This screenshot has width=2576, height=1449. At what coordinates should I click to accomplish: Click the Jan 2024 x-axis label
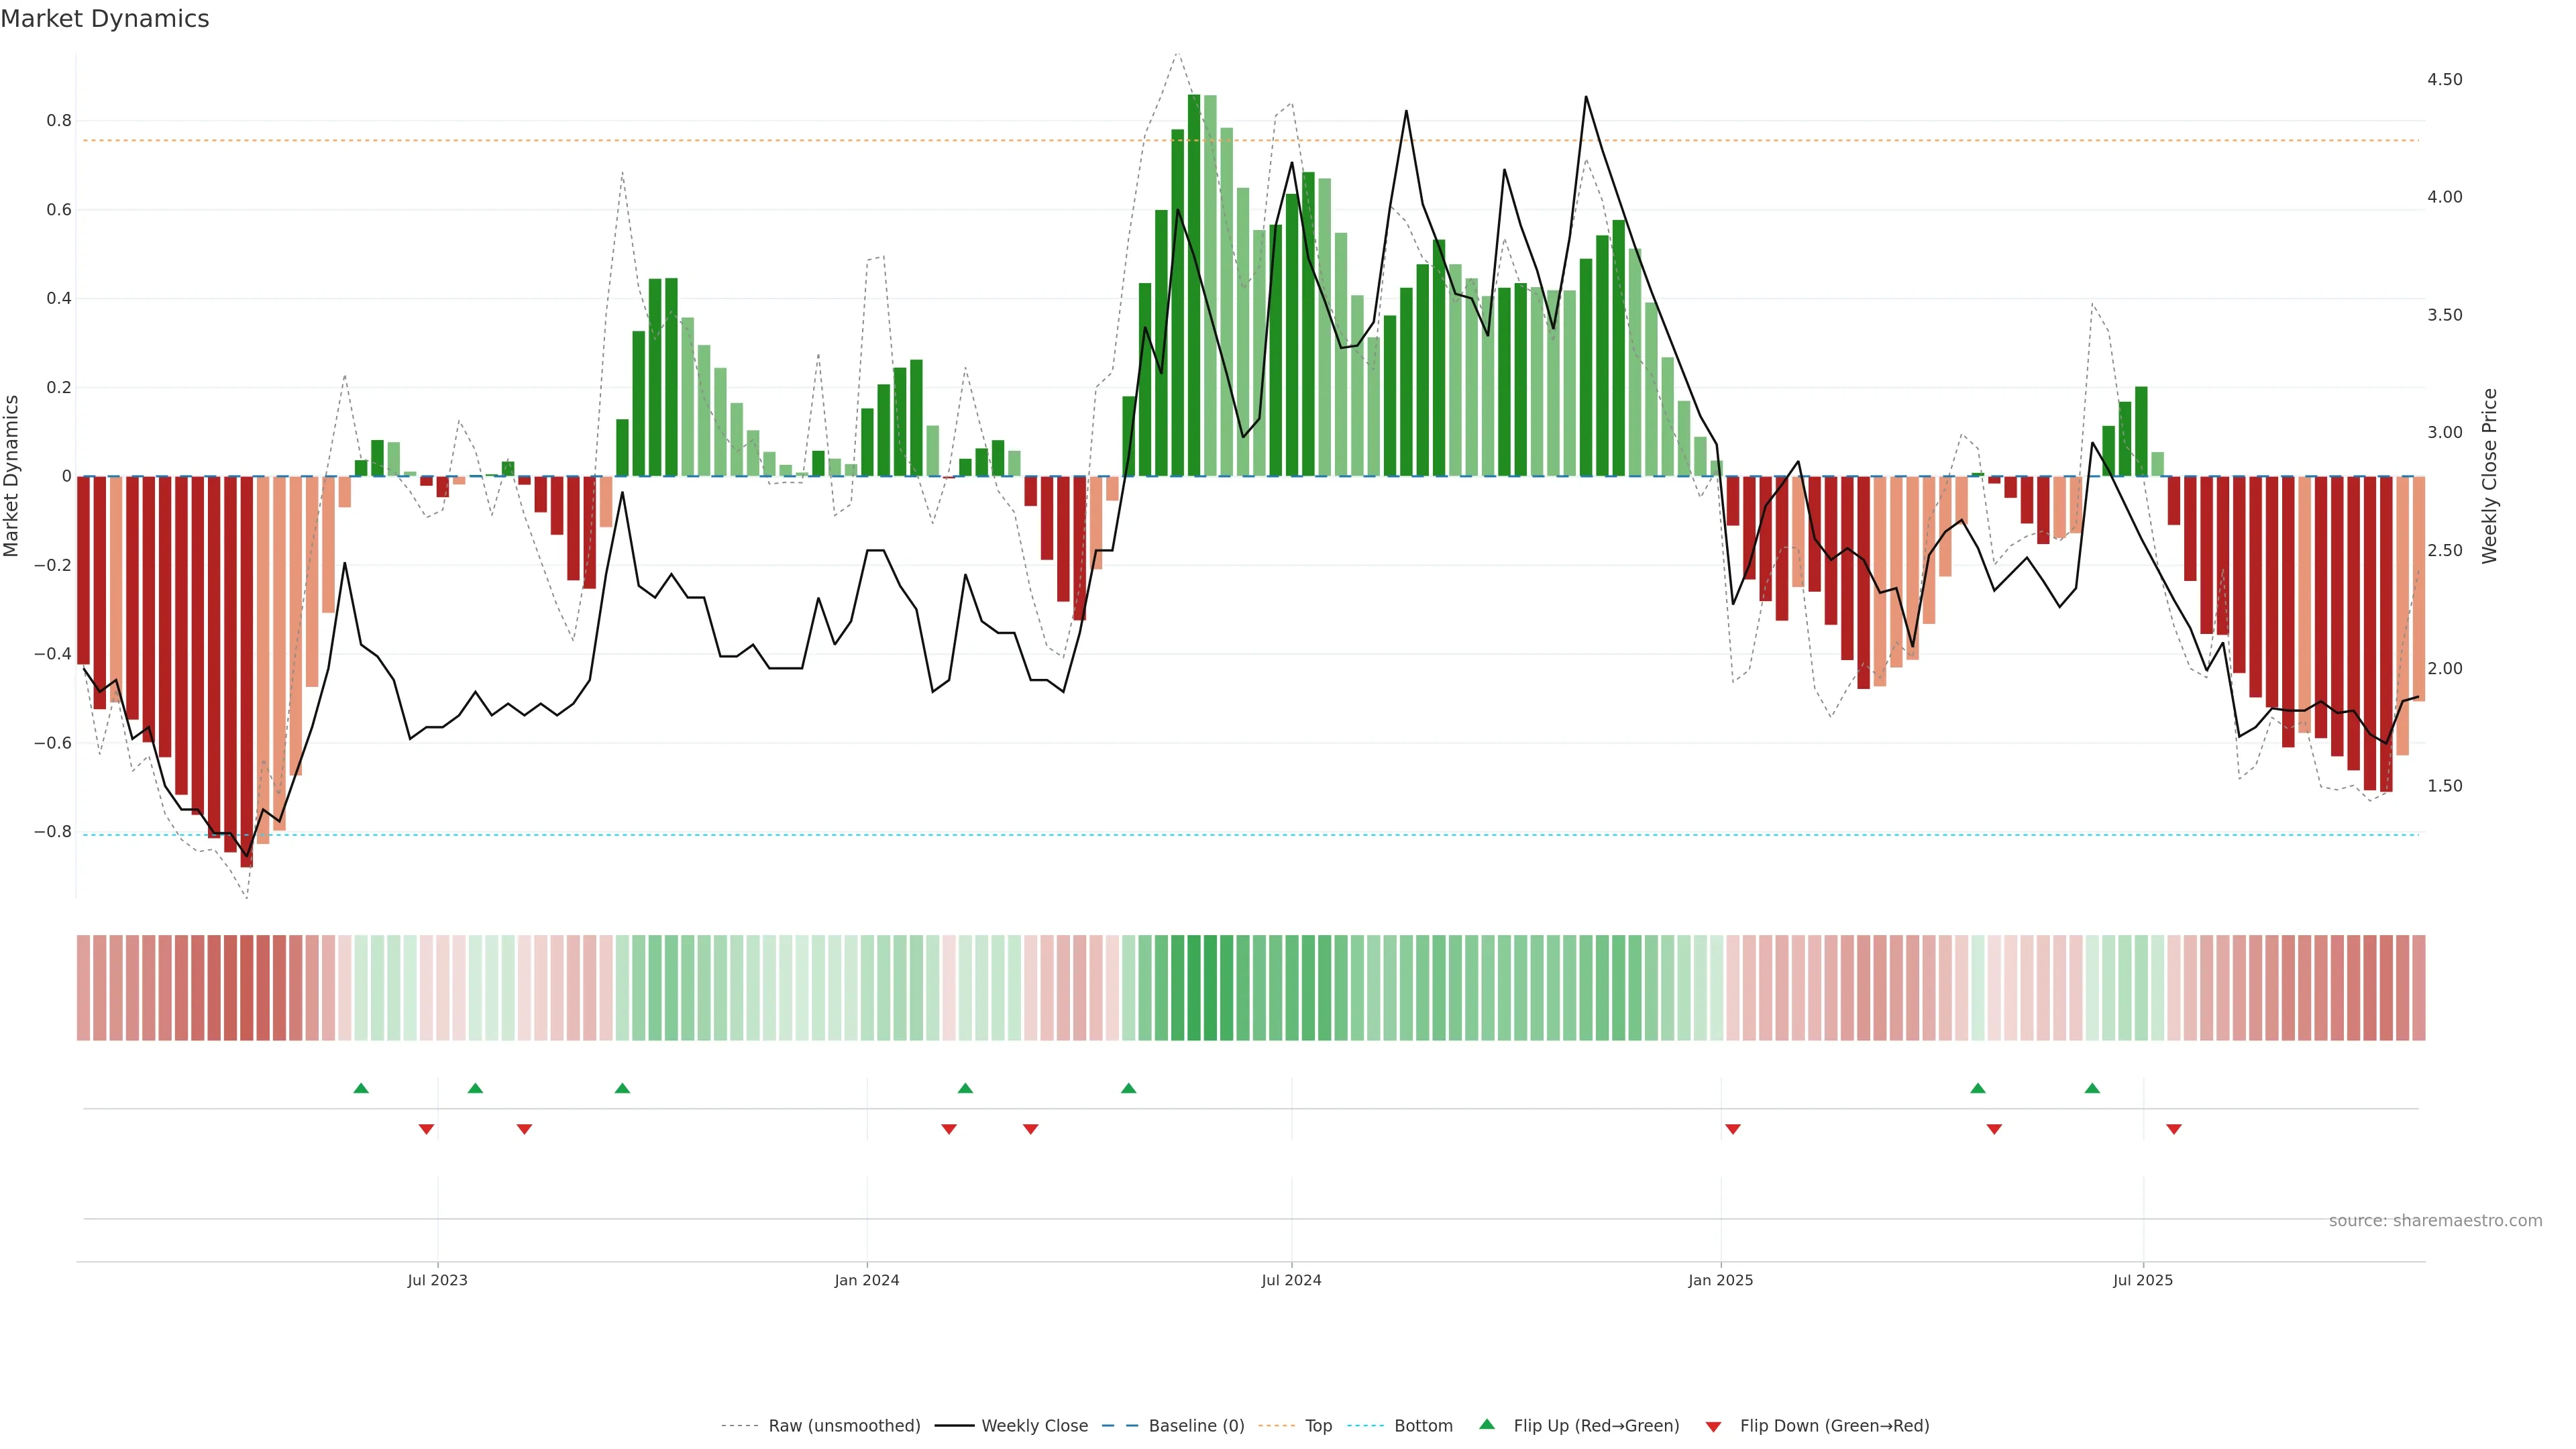pos(866,1280)
